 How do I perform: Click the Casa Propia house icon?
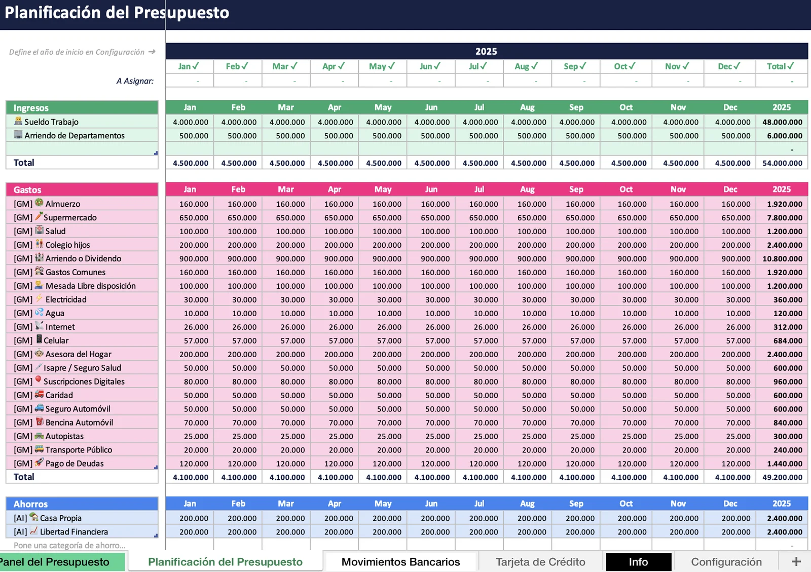pyautogui.click(x=33, y=517)
